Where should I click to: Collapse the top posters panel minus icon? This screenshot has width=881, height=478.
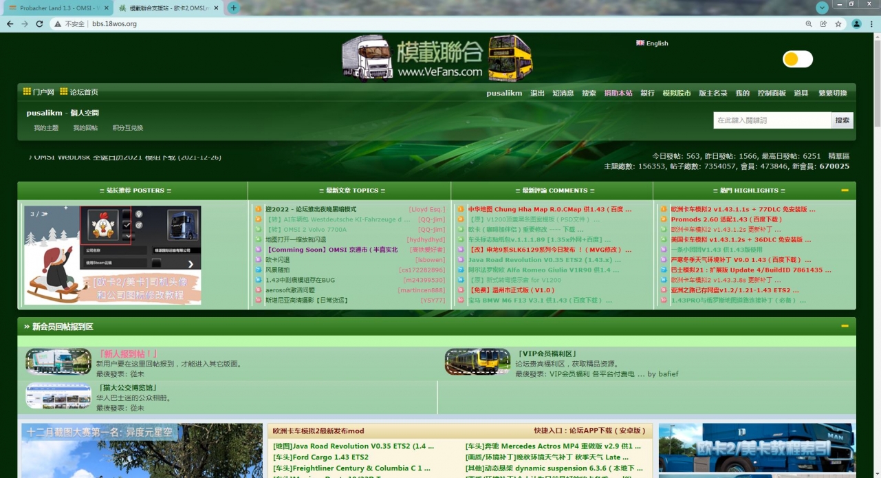(x=845, y=191)
